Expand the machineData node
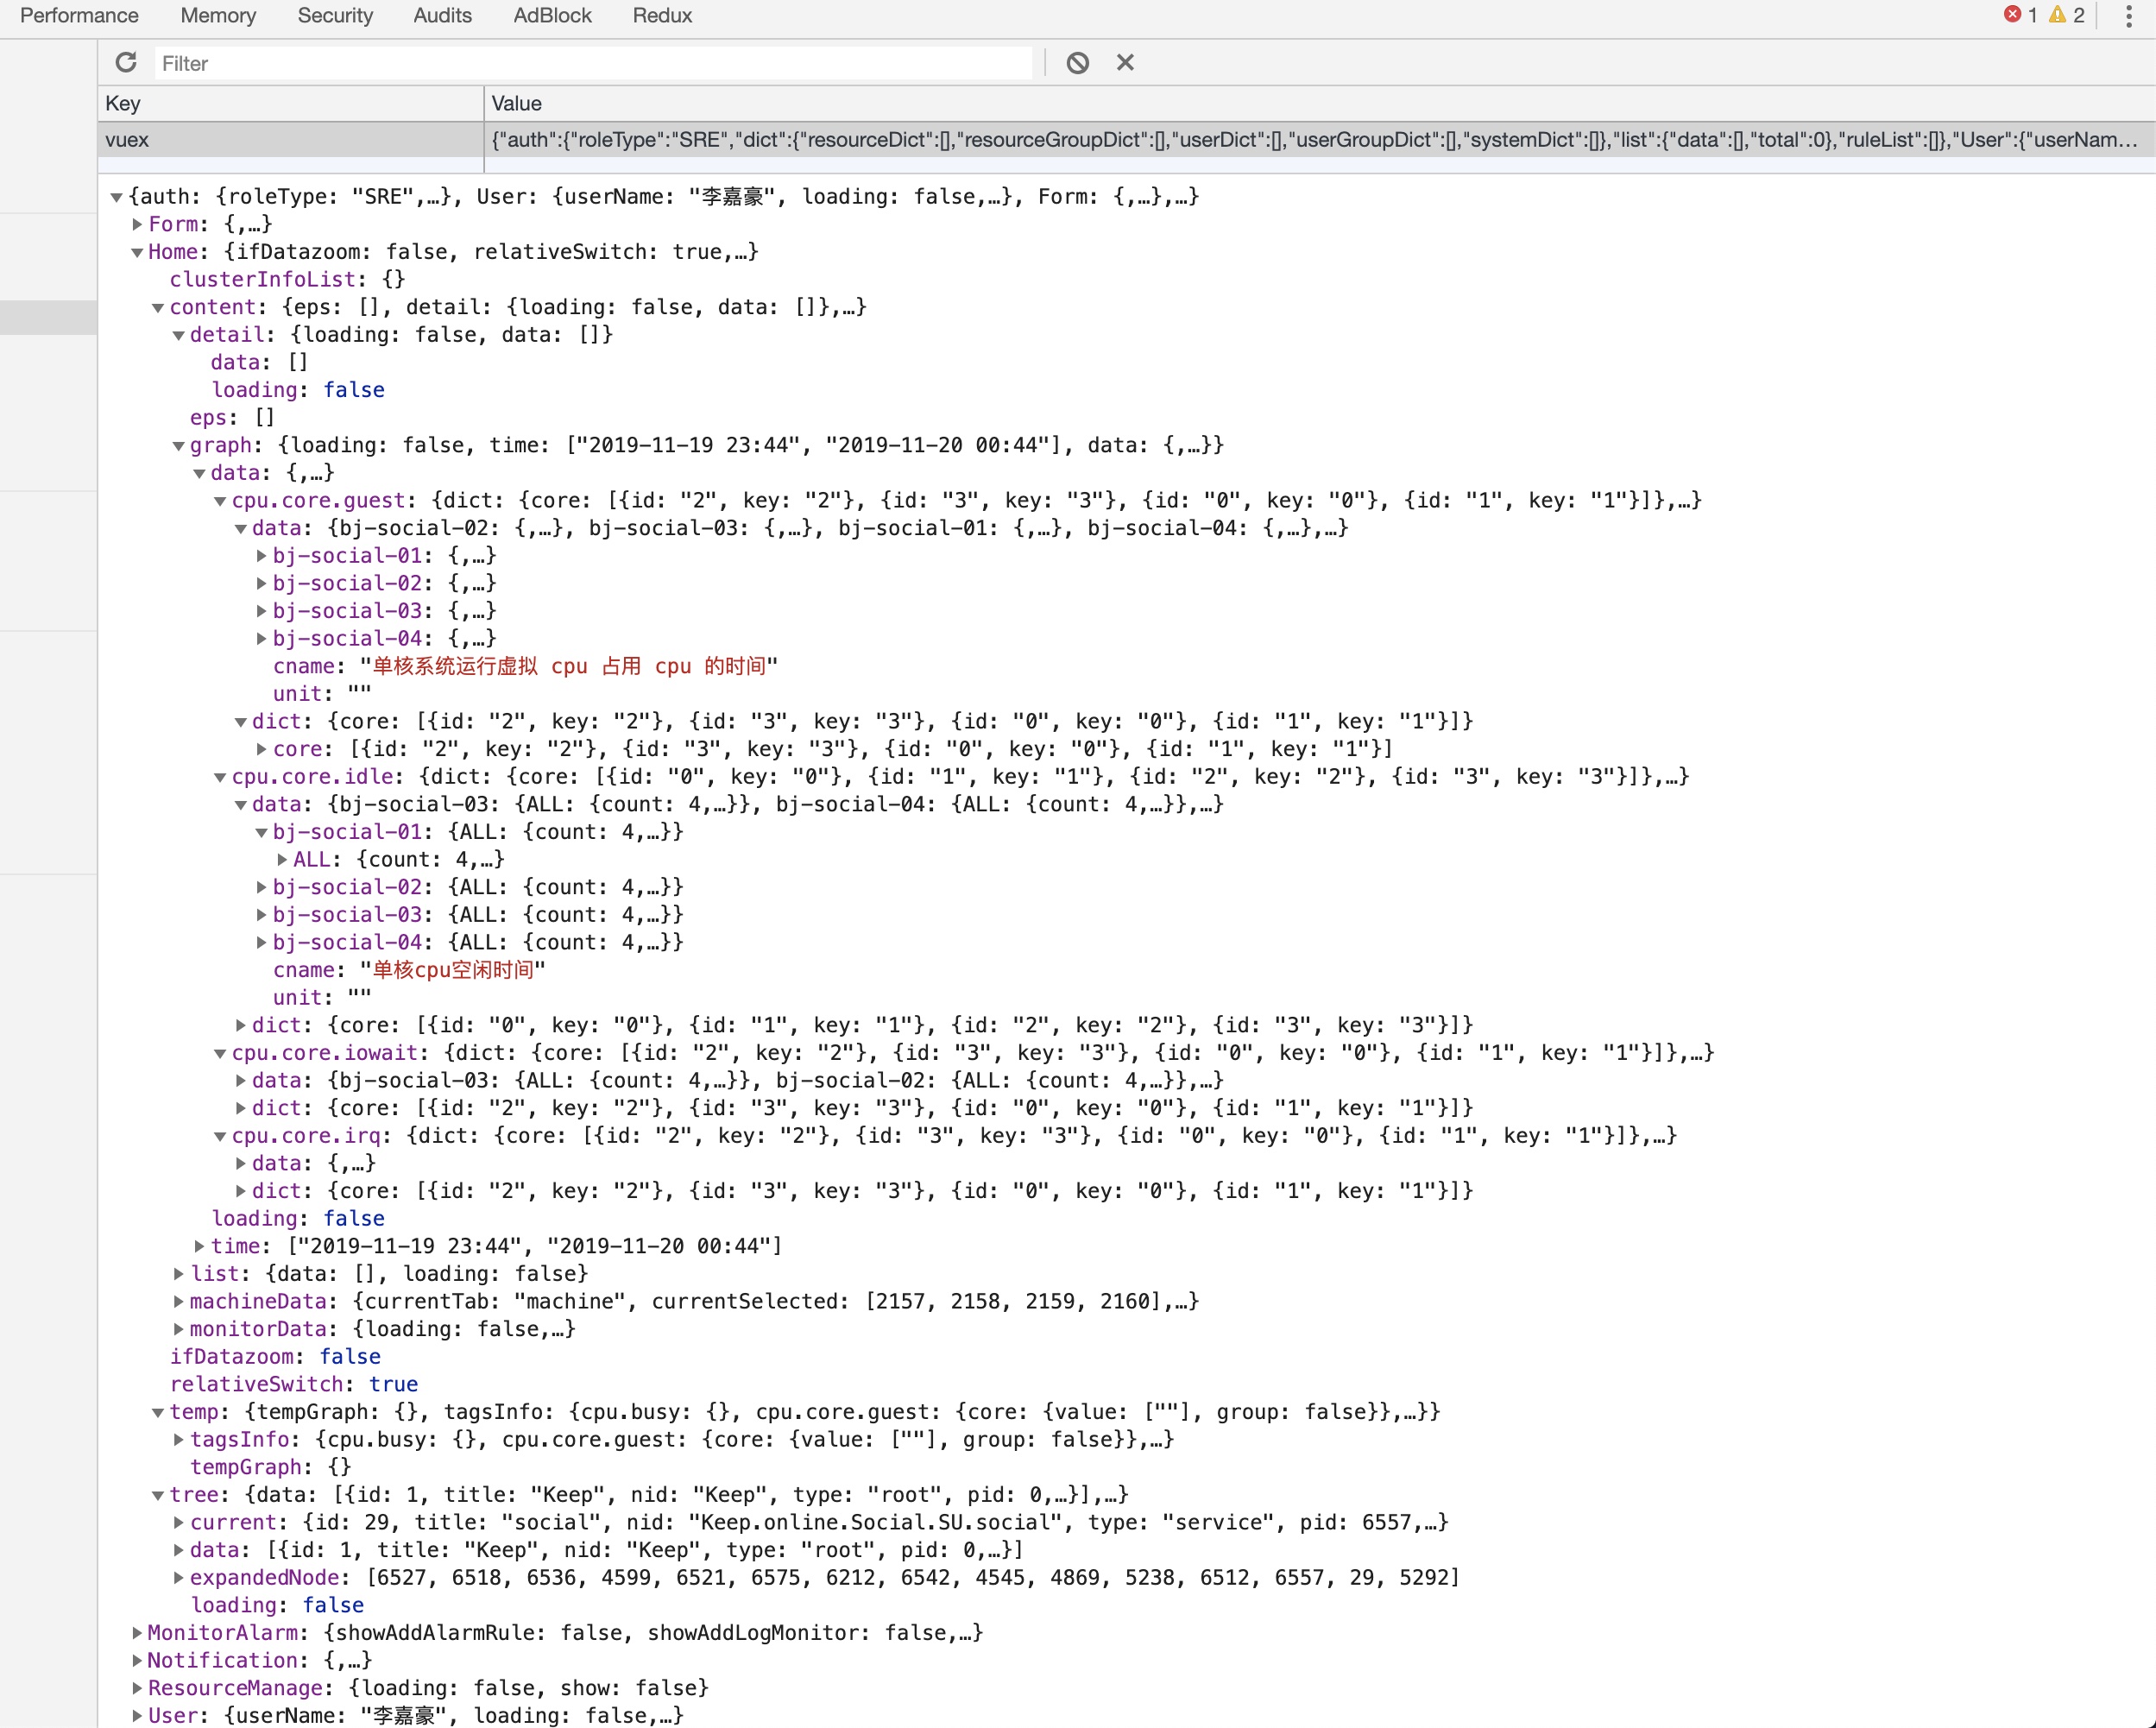2156x1728 pixels. tap(179, 1302)
